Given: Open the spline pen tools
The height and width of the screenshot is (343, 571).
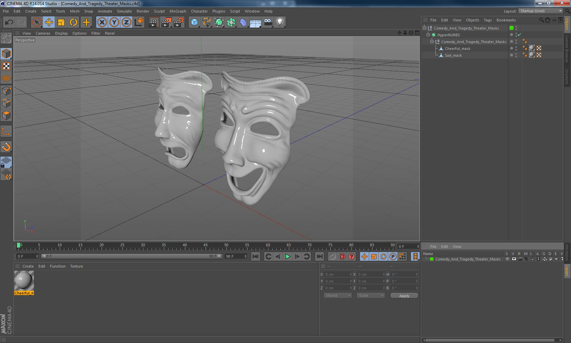Looking at the screenshot, I should click(207, 22).
